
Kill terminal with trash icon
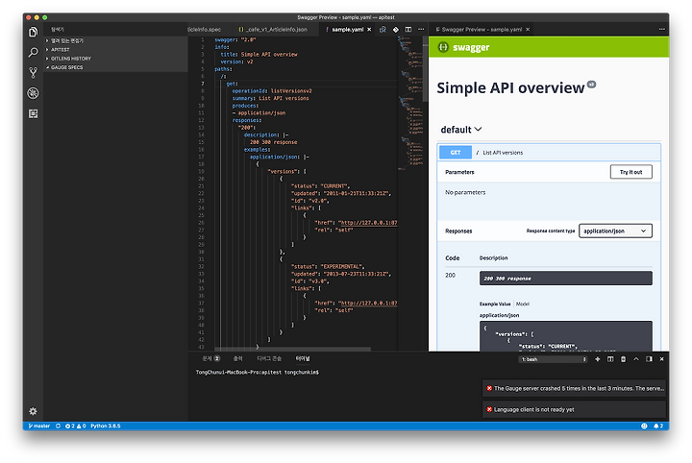point(623,359)
